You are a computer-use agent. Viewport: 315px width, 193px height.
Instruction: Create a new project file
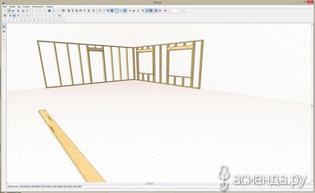(5, 11)
